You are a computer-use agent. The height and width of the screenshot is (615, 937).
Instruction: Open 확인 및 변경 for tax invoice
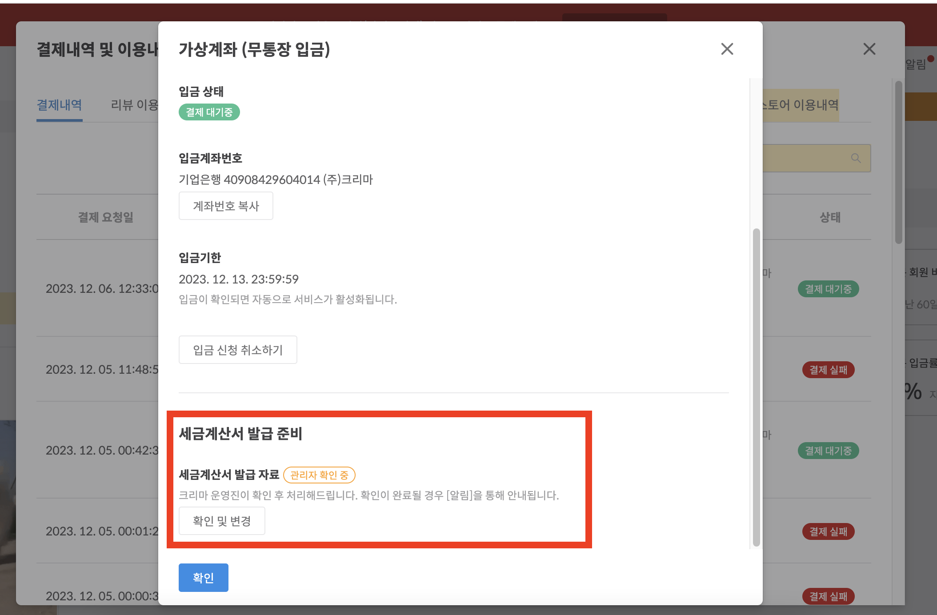[222, 521]
